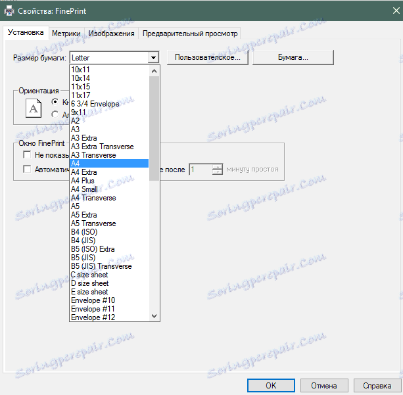Choose 11x15 paper size
The height and width of the screenshot is (395, 403).
pos(109,87)
